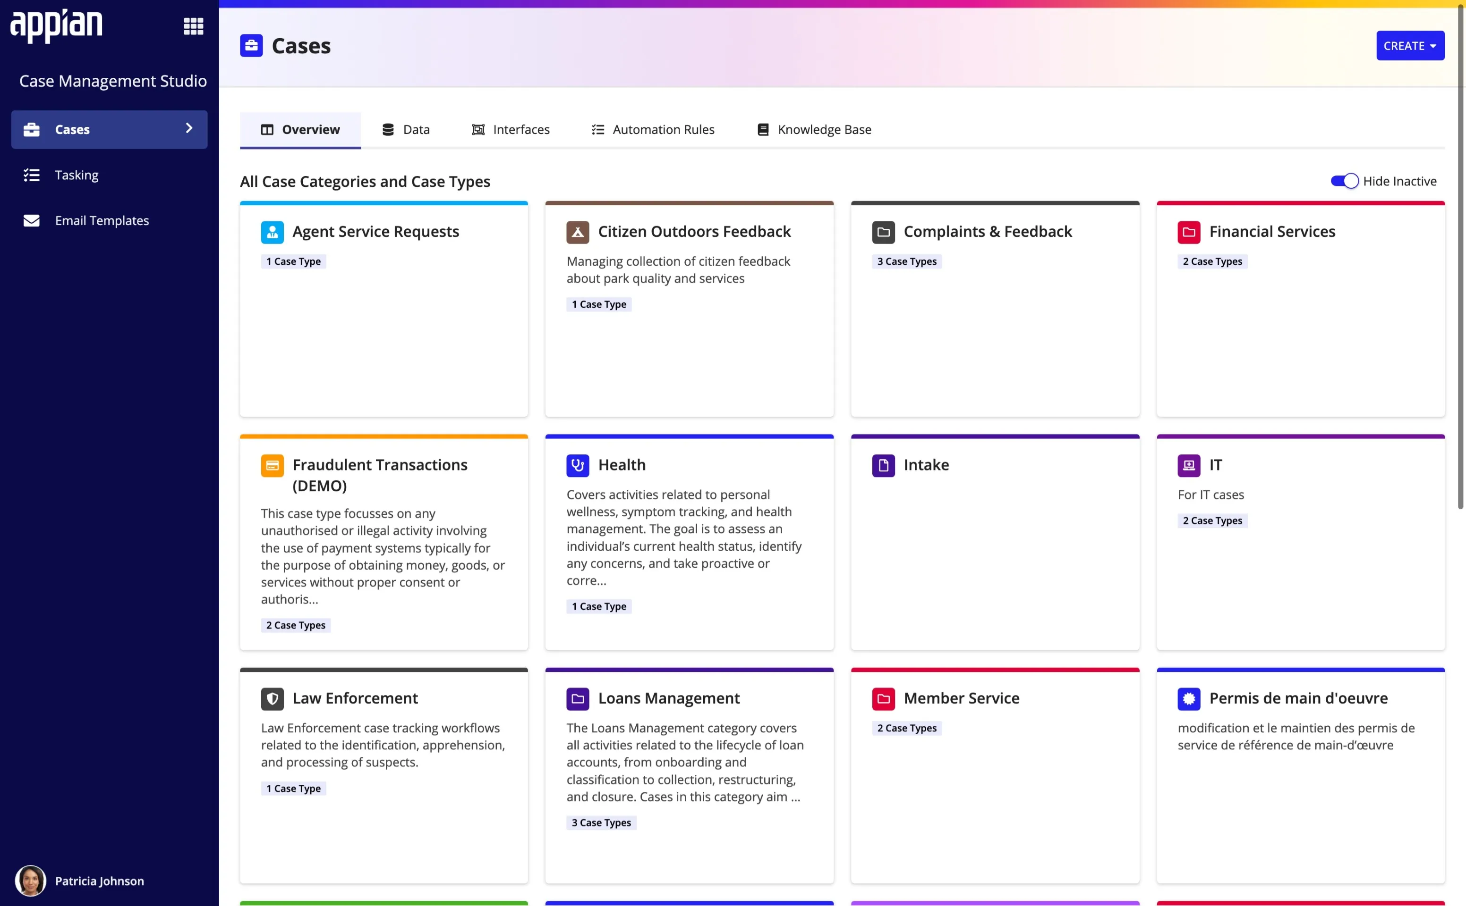The image size is (1466, 906).
Task: Click the Law Enforcement shield icon
Action: (272, 699)
